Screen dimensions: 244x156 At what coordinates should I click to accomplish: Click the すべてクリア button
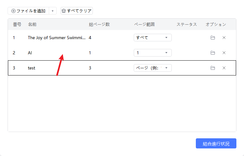pos(77,11)
